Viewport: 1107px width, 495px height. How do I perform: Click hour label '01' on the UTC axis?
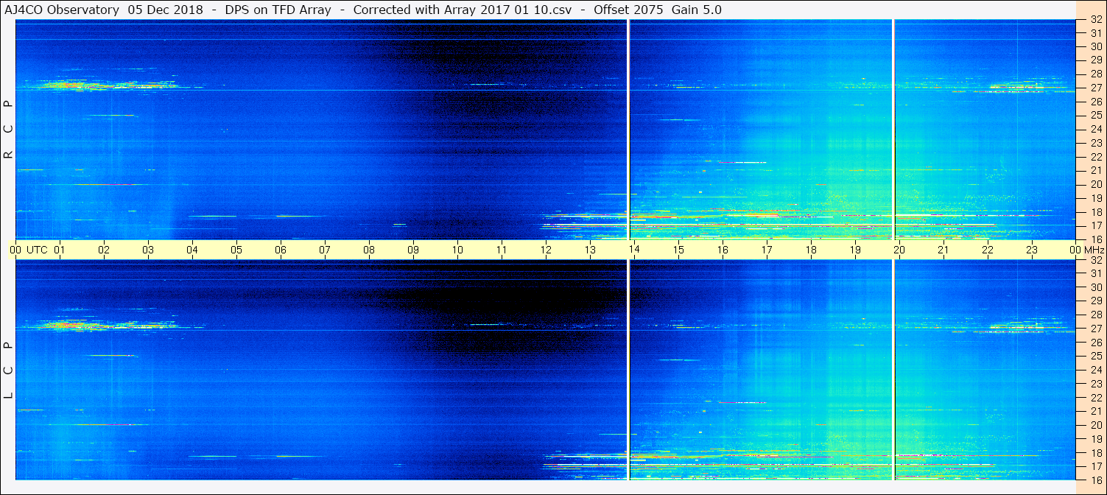60,250
